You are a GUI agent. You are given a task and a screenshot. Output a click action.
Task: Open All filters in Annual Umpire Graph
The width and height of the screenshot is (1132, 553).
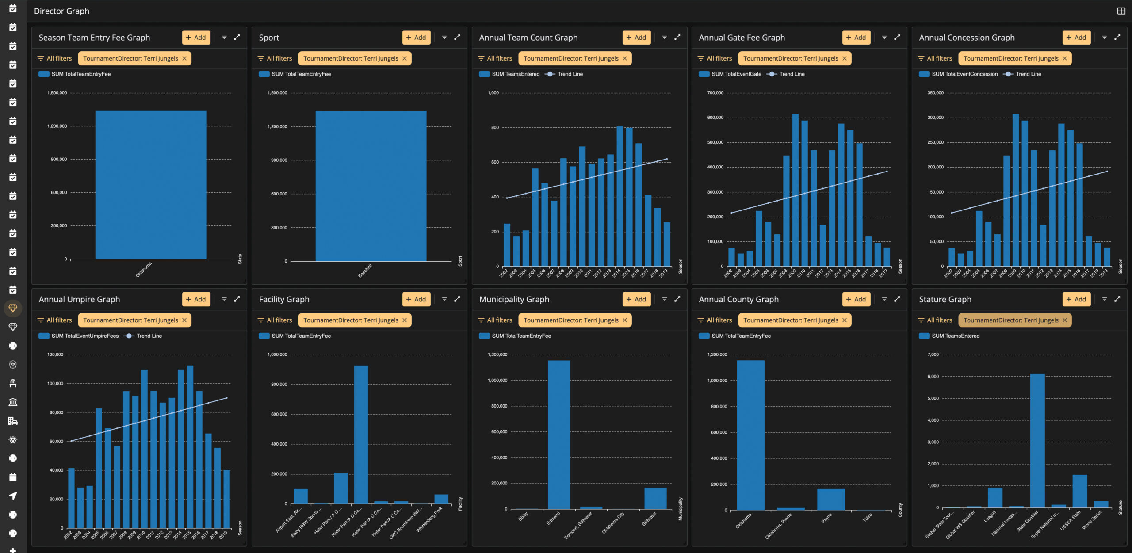point(55,320)
